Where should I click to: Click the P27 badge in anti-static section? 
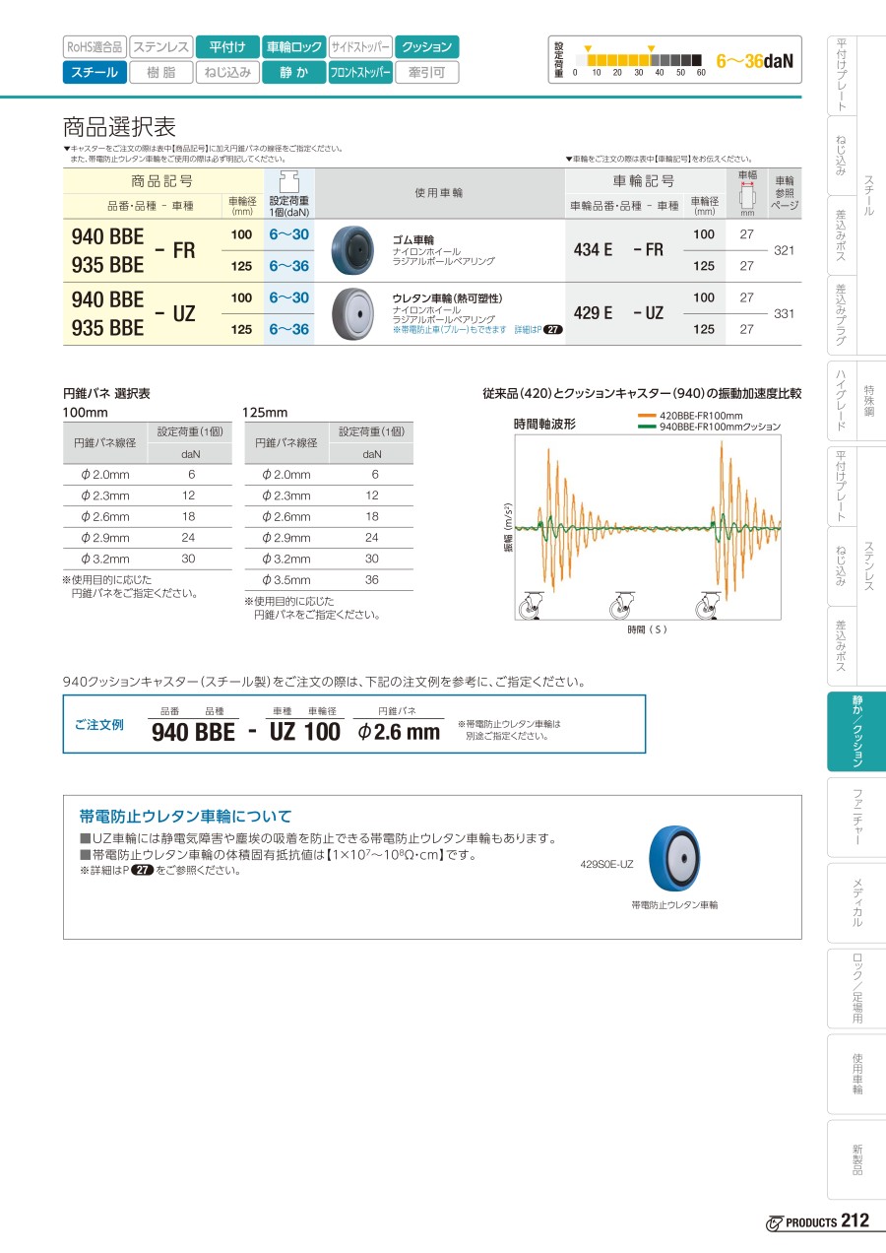point(142,870)
